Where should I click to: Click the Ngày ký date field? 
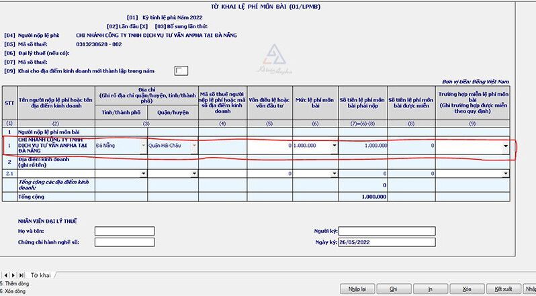(x=387, y=242)
